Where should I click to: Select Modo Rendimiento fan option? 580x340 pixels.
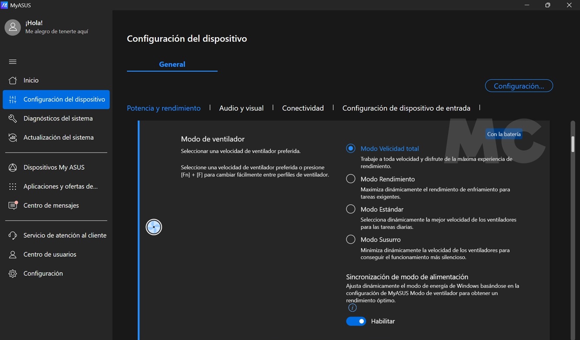pyautogui.click(x=351, y=179)
